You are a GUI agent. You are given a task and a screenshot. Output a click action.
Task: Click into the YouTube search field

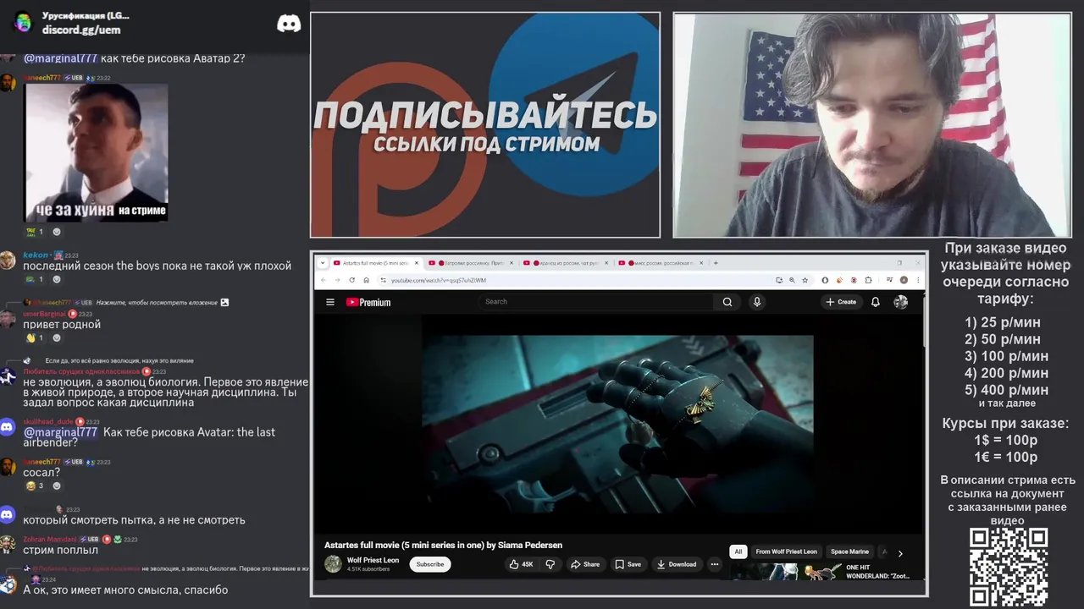pos(597,302)
